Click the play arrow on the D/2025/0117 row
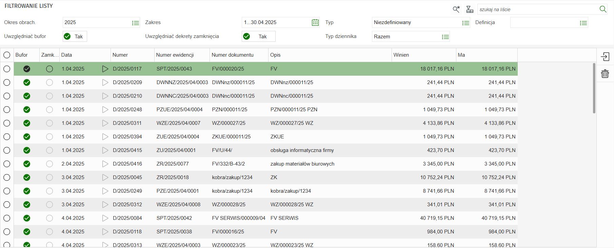614x248 pixels. (x=105, y=69)
